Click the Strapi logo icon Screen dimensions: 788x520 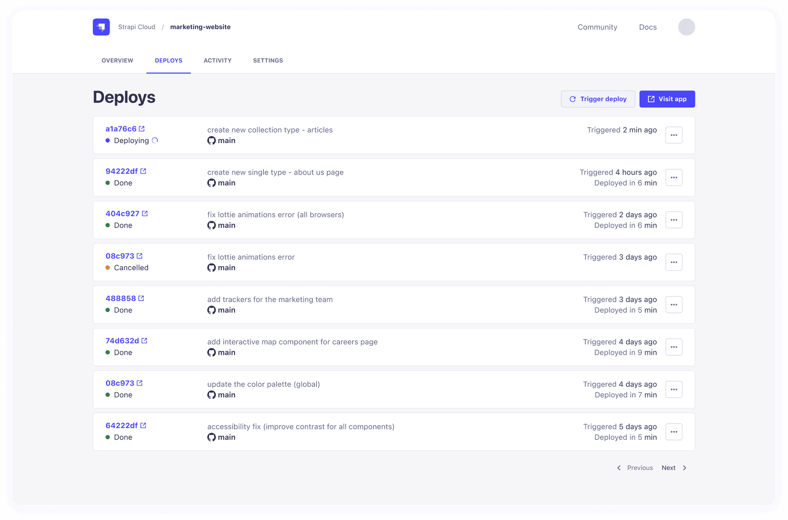pos(101,27)
